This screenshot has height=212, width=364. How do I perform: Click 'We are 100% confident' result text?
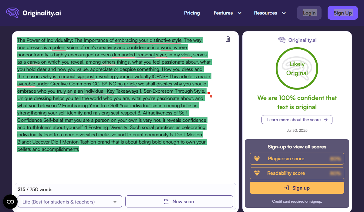(x=297, y=102)
